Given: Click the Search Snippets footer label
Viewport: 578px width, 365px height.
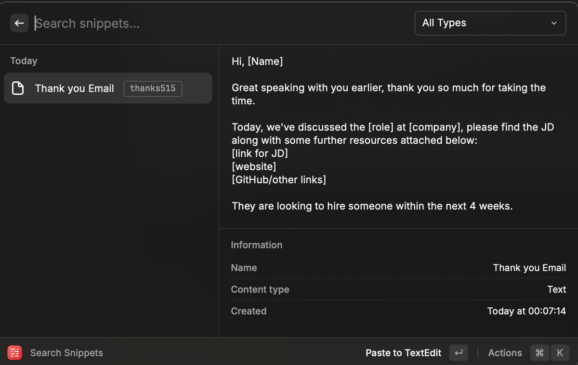Looking at the screenshot, I should coord(66,352).
